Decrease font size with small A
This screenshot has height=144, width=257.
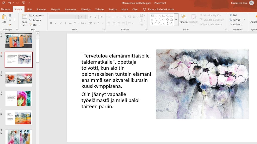coord(95,17)
